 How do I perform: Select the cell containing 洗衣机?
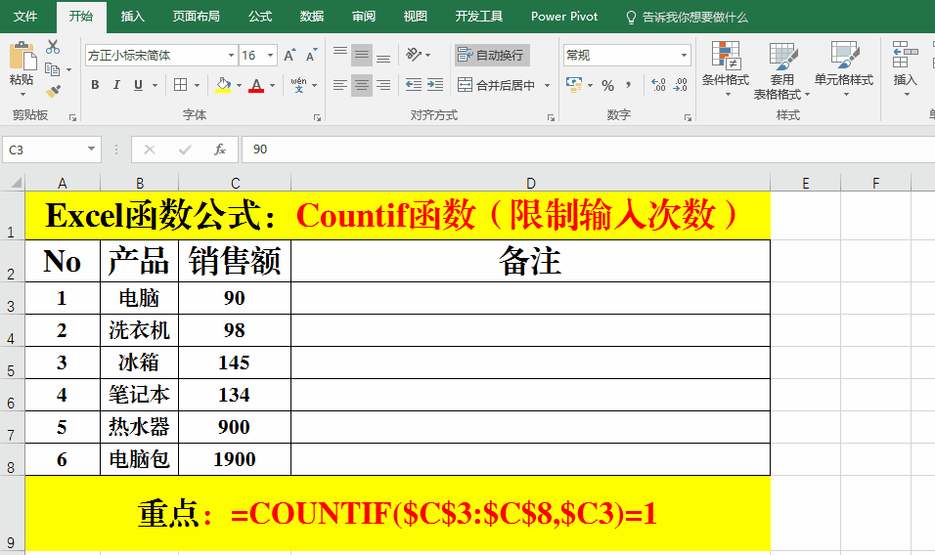click(139, 330)
